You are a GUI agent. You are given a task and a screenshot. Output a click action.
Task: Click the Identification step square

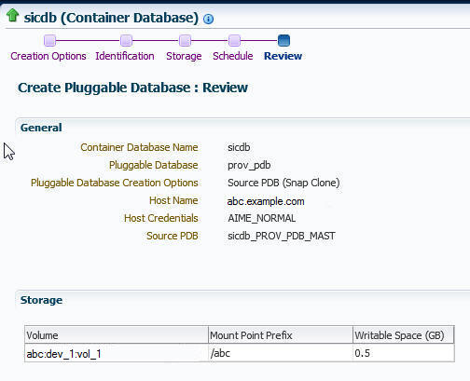(126, 41)
